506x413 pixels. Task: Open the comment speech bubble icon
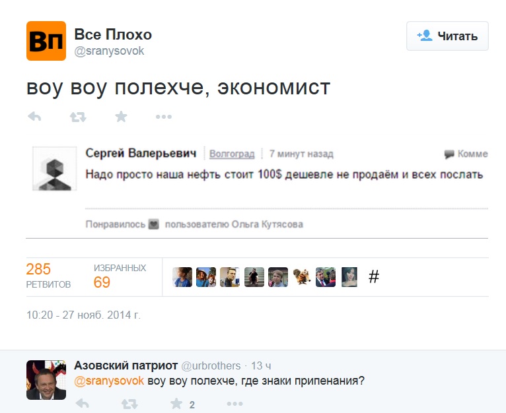[x=449, y=154]
